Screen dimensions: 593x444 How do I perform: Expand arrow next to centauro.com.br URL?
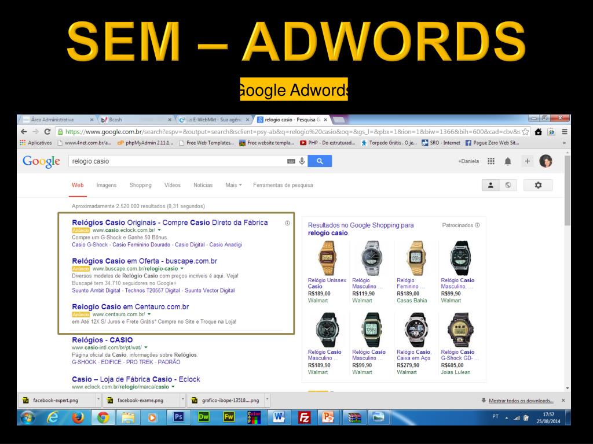coord(149,314)
